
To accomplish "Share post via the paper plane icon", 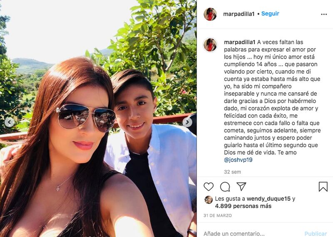I will pyautogui.click(x=241, y=187).
